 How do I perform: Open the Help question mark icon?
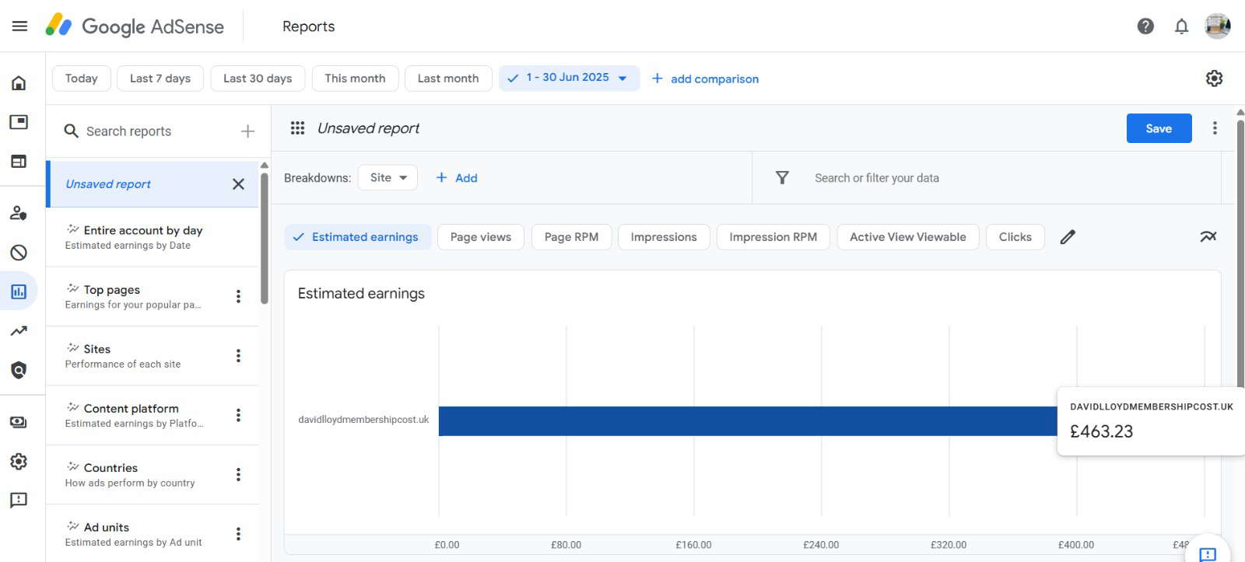click(x=1145, y=26)
